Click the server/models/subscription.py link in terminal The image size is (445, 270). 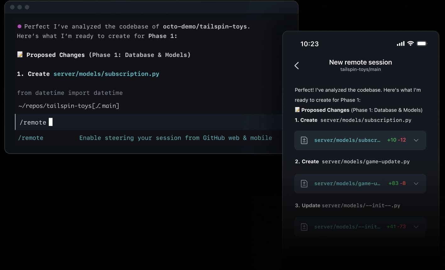(106, 74)
